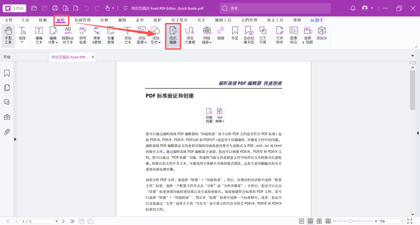Screen dimensions: 420x225
Task: Switch to the 转换 convert tab
Action: pos(43,20)
